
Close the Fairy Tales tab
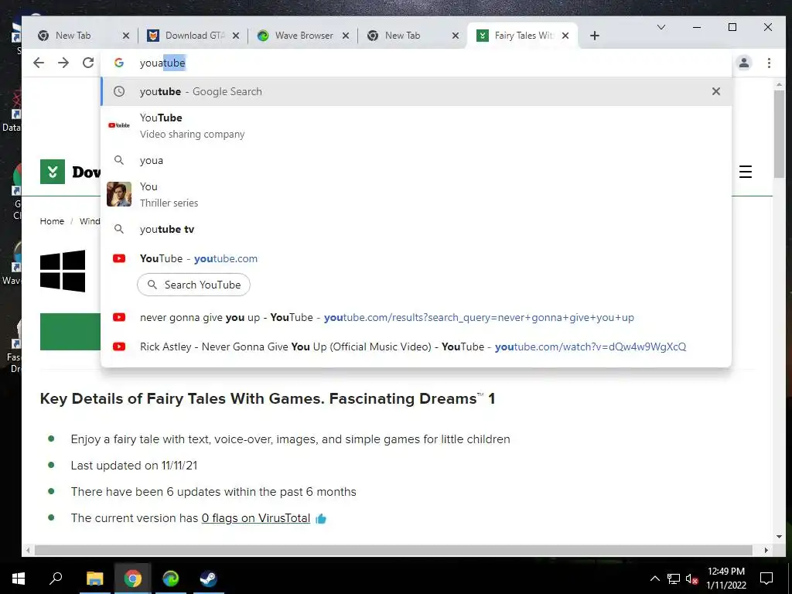(565, 36)
